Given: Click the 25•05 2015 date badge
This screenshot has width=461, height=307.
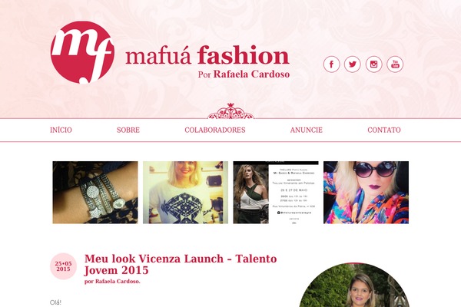Looking at the screenshot, I should (x=63, y=266).
